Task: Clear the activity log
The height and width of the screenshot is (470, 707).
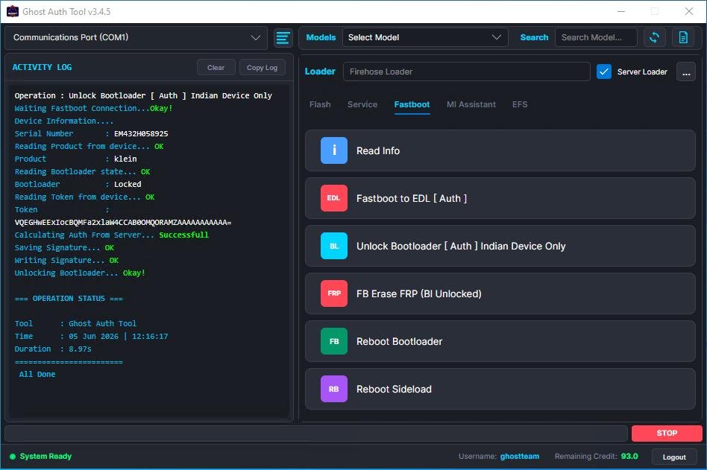Action: (x=216, y=68)
